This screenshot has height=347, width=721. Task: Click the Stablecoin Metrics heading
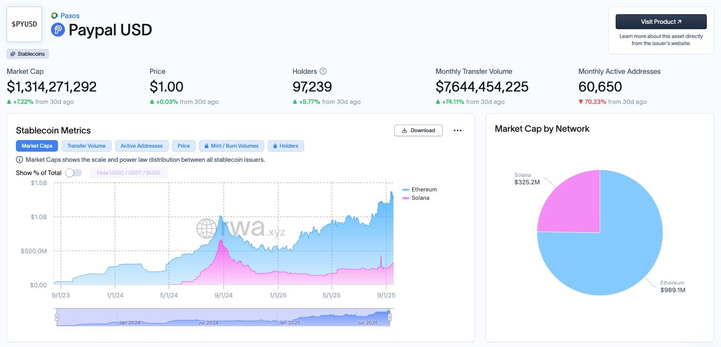pyautogui.click(x=53, y=130)
